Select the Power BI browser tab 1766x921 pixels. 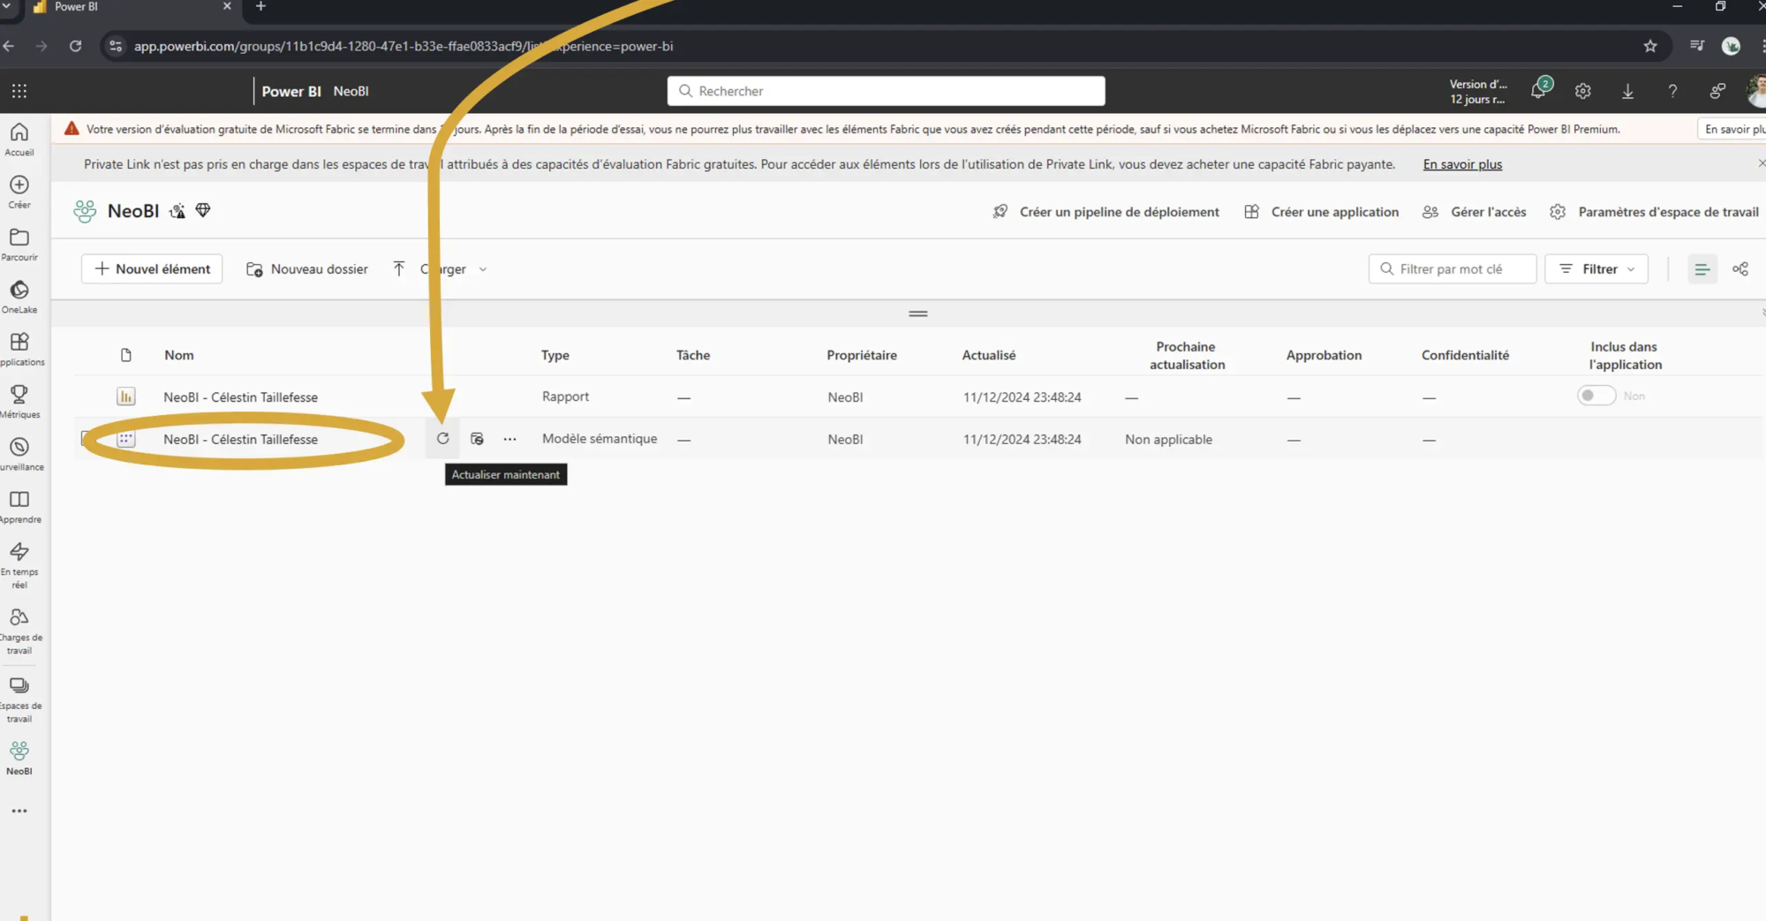coord(132,7)
